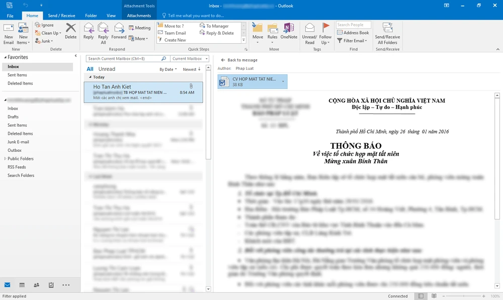Click inside the Search People field
Viewport: 503px width, 300px height.
(353, 24)
